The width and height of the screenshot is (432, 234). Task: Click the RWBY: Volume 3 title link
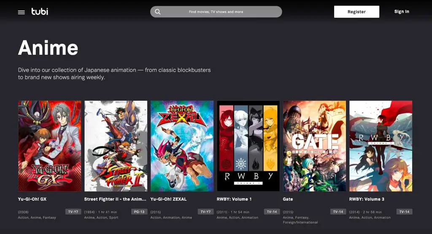tap(367, 199)
